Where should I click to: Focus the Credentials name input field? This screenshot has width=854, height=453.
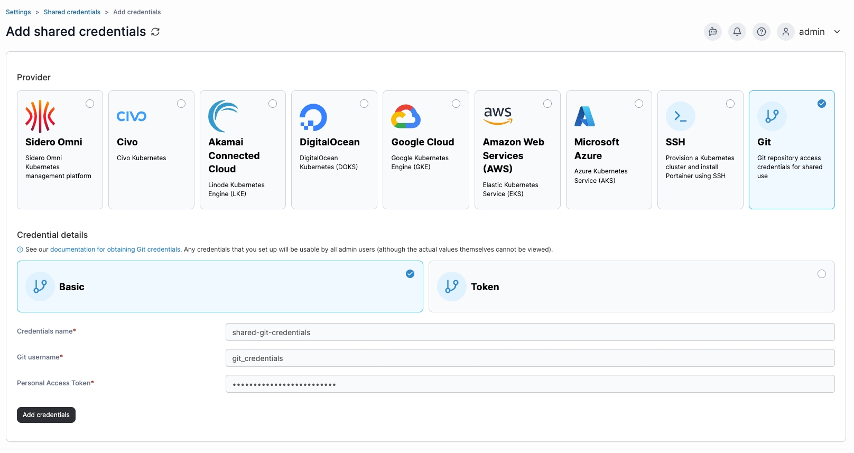[530, 332]
